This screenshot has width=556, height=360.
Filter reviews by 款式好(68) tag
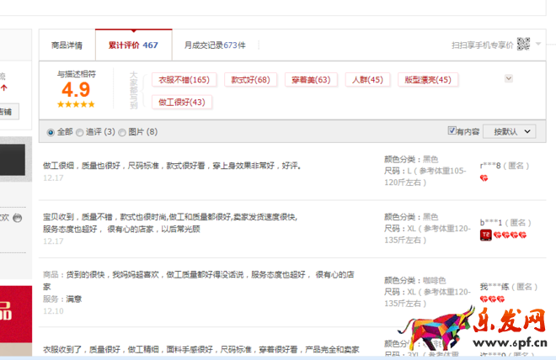click(250, 80)
